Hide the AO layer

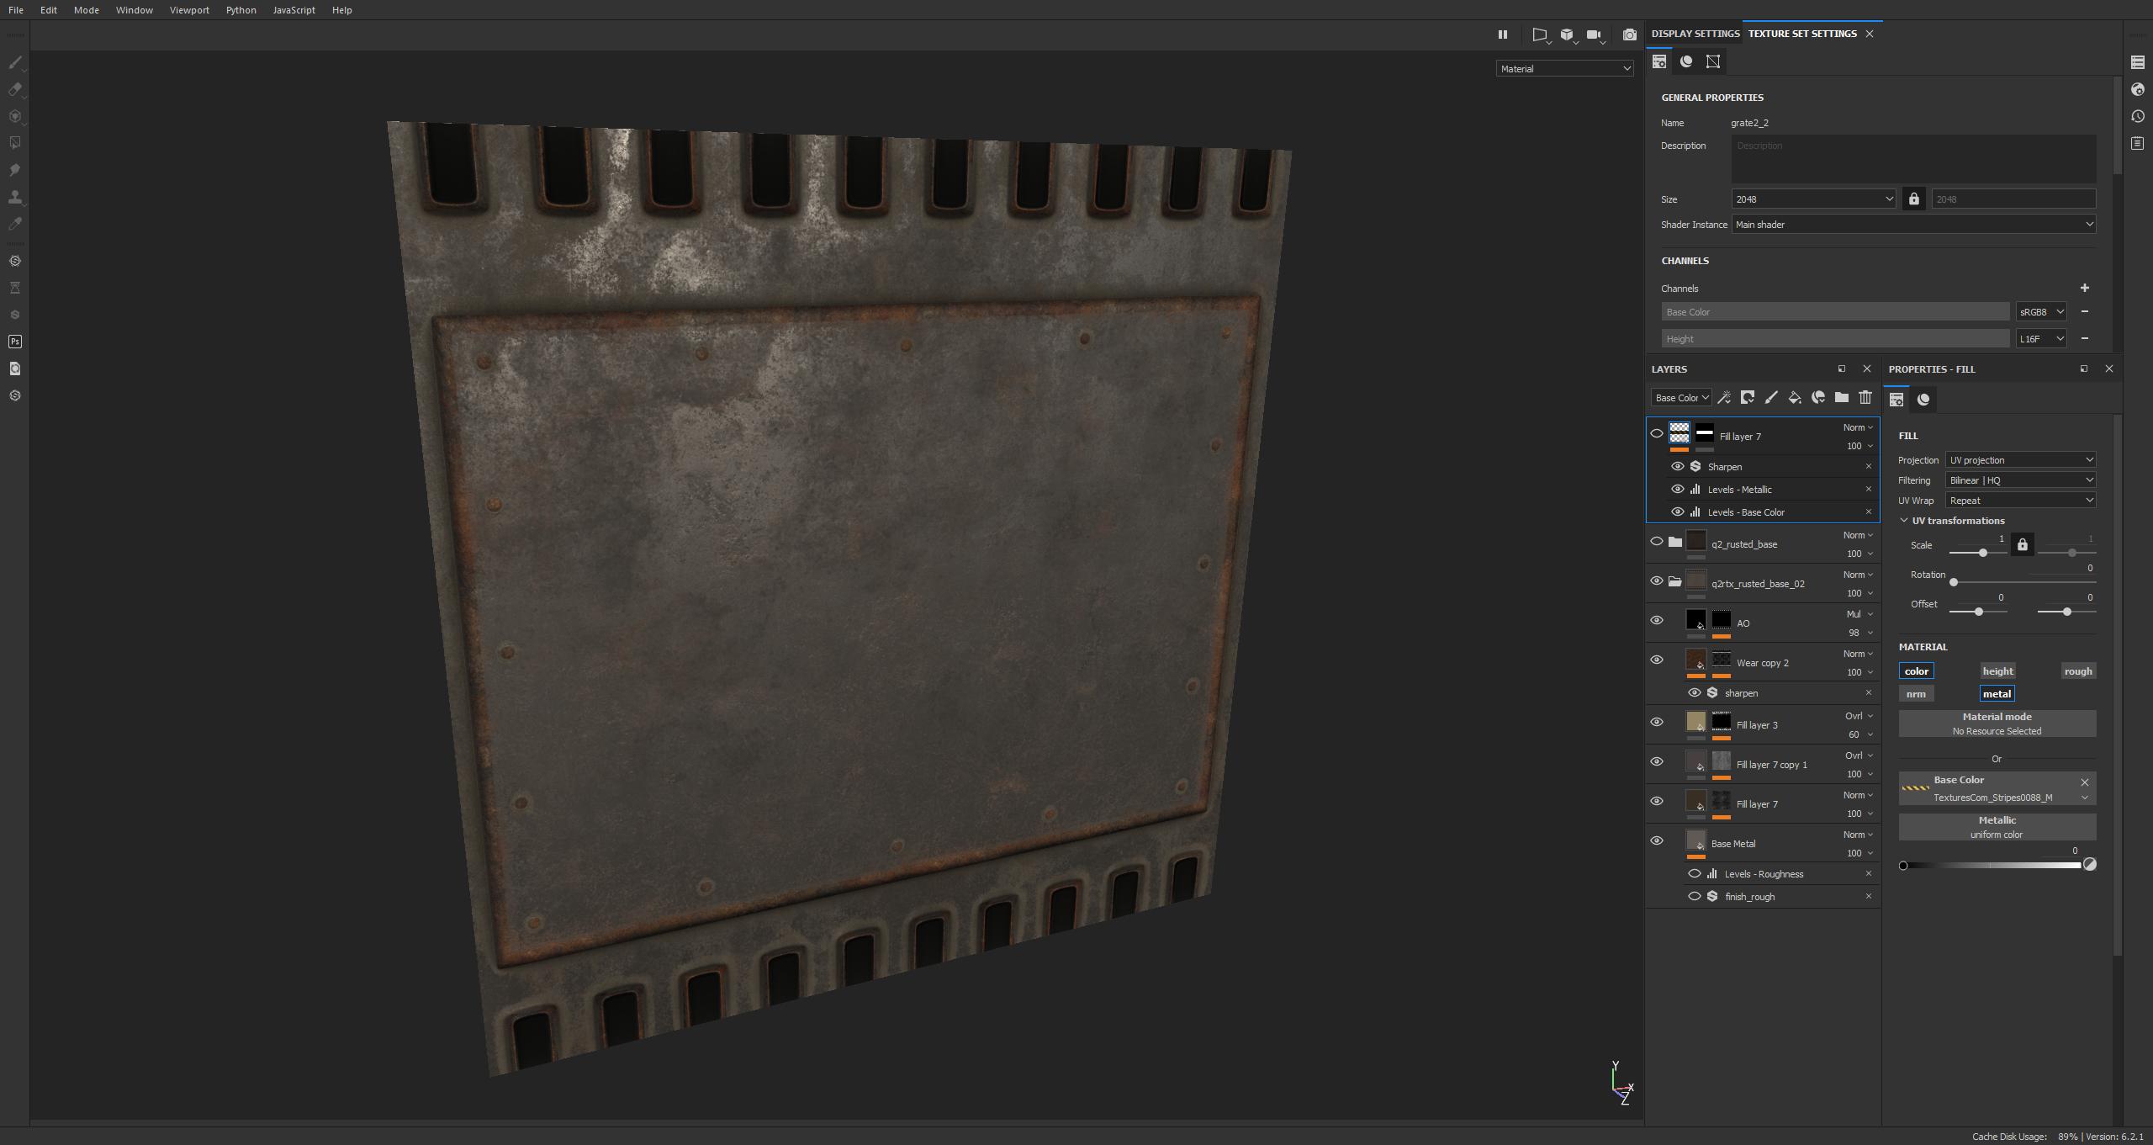[x=1657, y=621]
